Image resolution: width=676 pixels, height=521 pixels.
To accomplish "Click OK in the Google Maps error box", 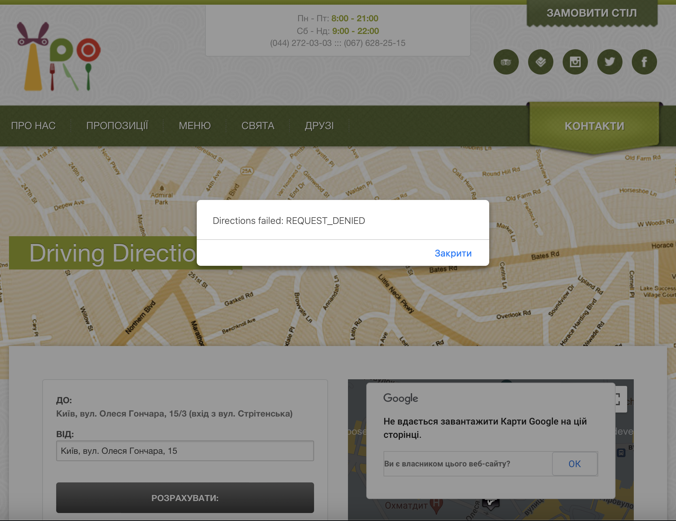I will click(x=574, y=464).
